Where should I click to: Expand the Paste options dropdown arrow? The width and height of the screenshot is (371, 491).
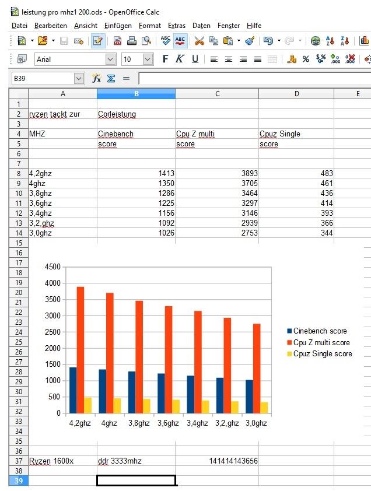(x=239, y=41)
